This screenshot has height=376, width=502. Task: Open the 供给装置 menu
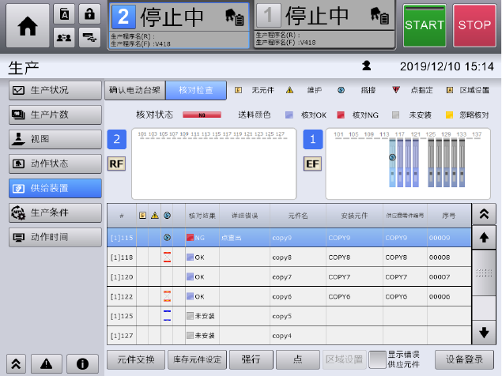[x=55, y=188]
